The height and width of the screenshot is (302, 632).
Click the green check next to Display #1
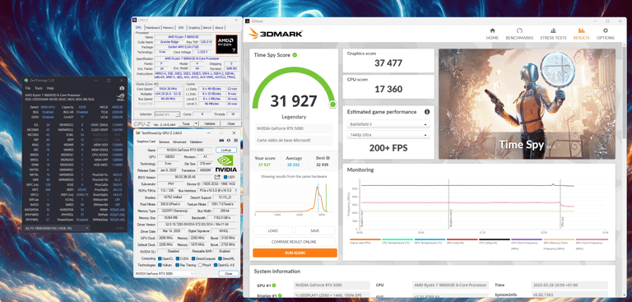tap(280, 295)
